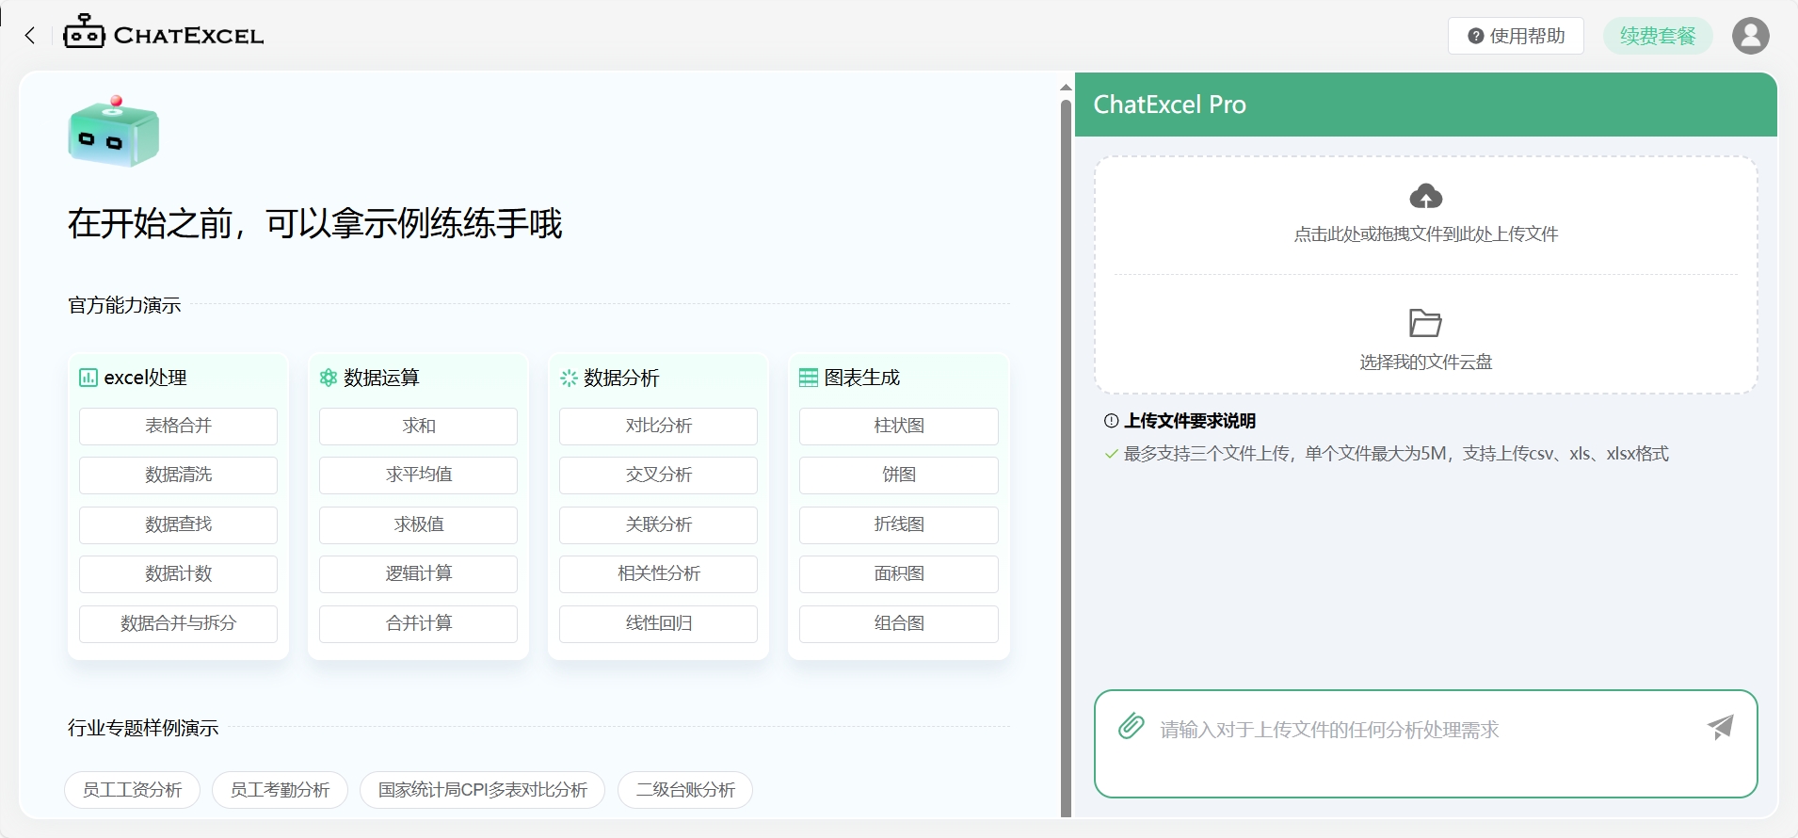The height and width of the screenshot is (838, 1798).
Task: Click the 数据运算 atom icon
Action: (x=329, y=378)
